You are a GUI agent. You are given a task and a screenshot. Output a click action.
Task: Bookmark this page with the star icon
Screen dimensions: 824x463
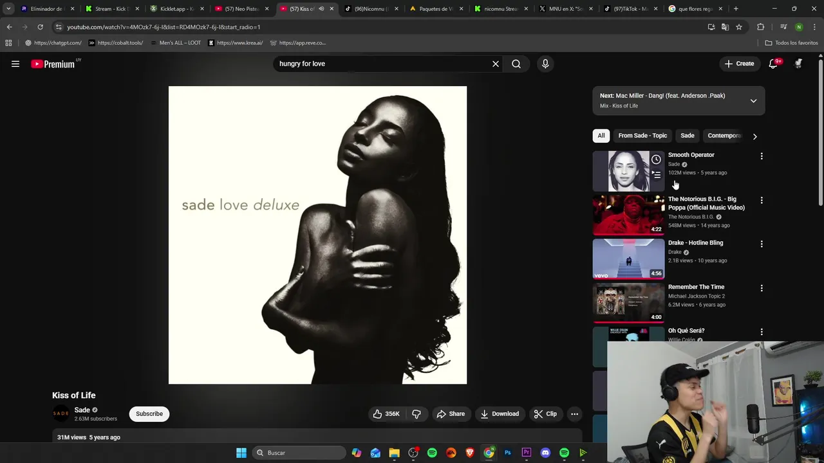(739, 27)
